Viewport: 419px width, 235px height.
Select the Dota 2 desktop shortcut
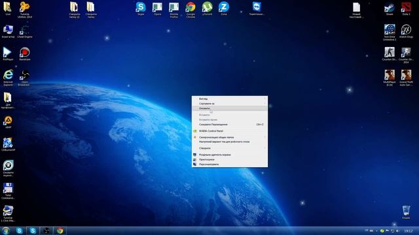[x=406, y=8]
